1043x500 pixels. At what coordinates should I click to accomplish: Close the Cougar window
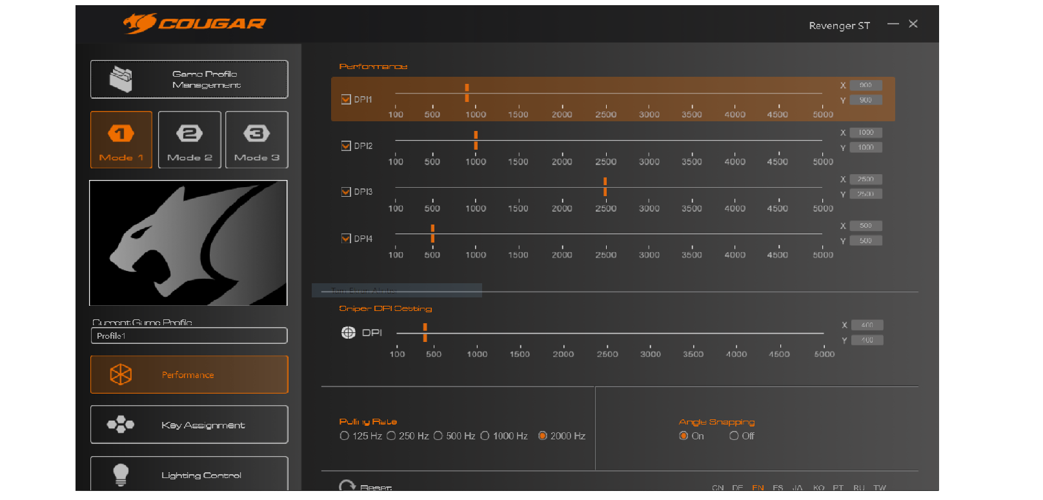(913, 24)
